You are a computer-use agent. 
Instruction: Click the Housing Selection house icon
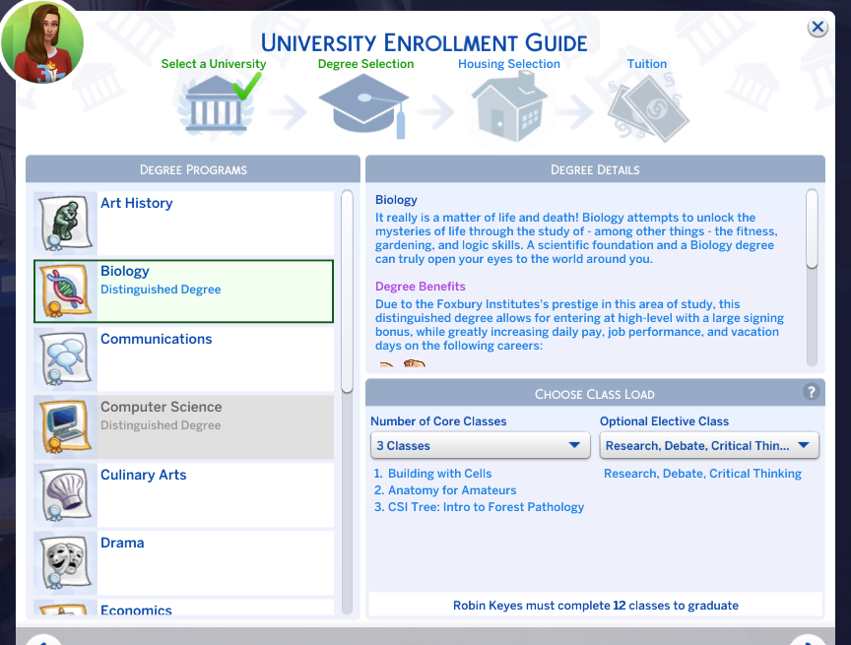click(x=509, y=107)
